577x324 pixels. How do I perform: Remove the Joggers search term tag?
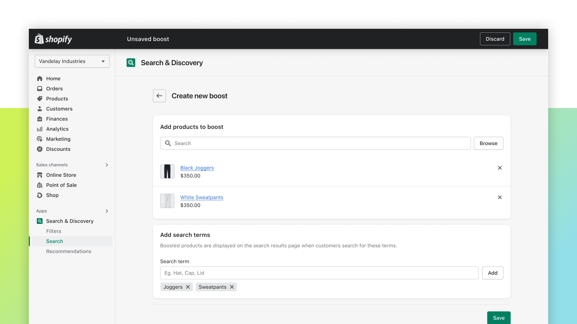(x=188, y=287)
